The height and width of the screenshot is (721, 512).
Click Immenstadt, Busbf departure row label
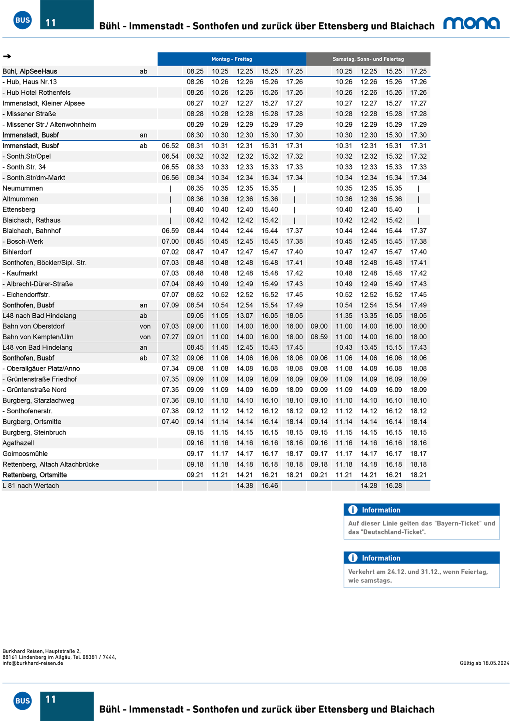click(31, 145)
